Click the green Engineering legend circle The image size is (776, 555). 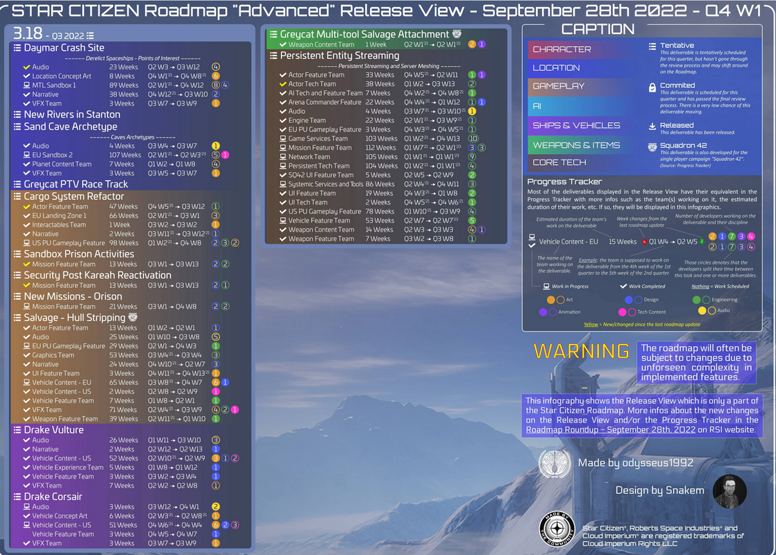pos(696,300)
